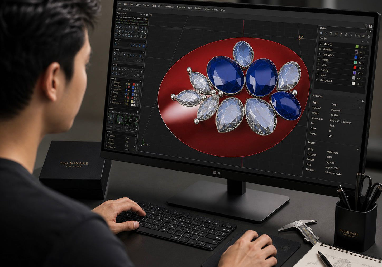Open the Curve menu
Image resolution: width=382 pixels, height=267 pixels.
[138, 5]
